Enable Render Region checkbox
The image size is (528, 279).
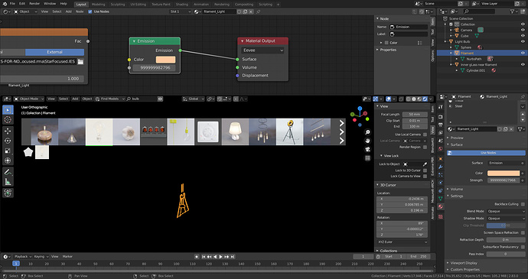click(x=425, y=147)
